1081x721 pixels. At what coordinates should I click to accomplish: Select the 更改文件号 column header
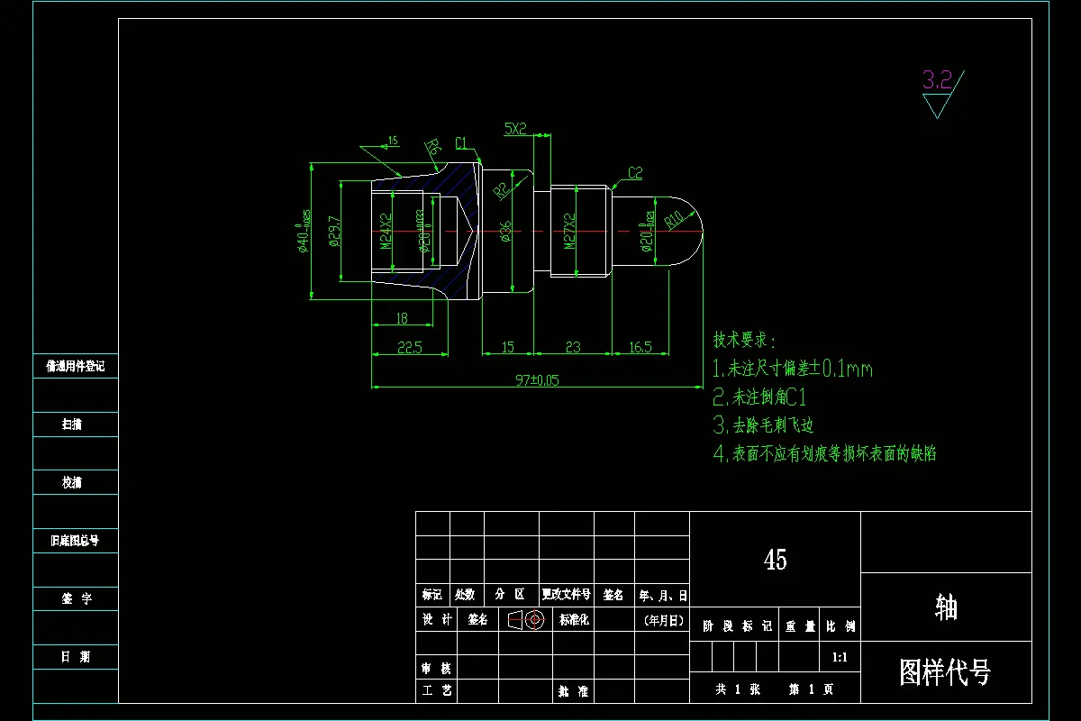point(566,595)
